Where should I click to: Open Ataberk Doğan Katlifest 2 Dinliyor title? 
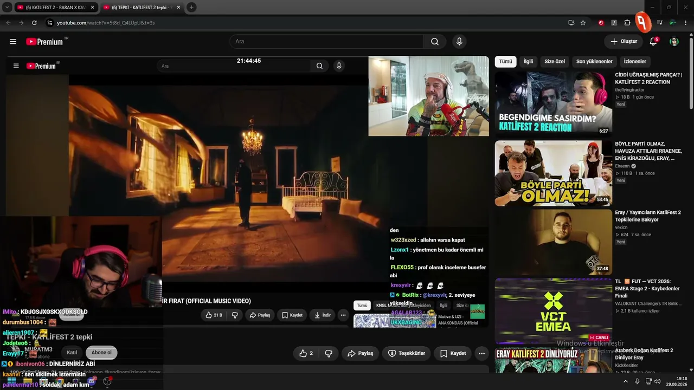pyautogui.click(x=644, y=354)
